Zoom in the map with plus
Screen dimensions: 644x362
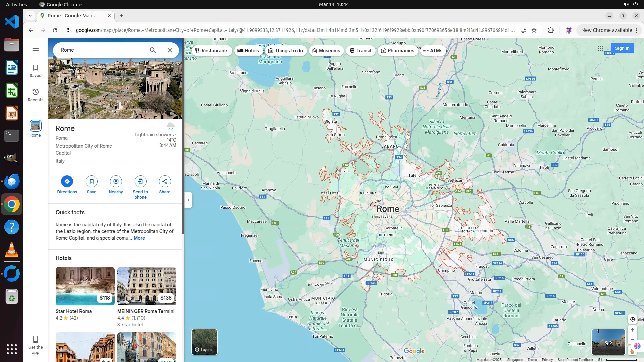[x=632, y=330]
